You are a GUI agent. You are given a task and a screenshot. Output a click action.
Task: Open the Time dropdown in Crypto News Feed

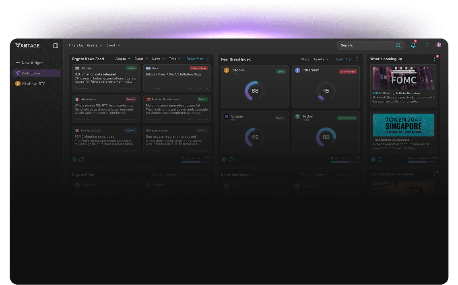point(175,58)
